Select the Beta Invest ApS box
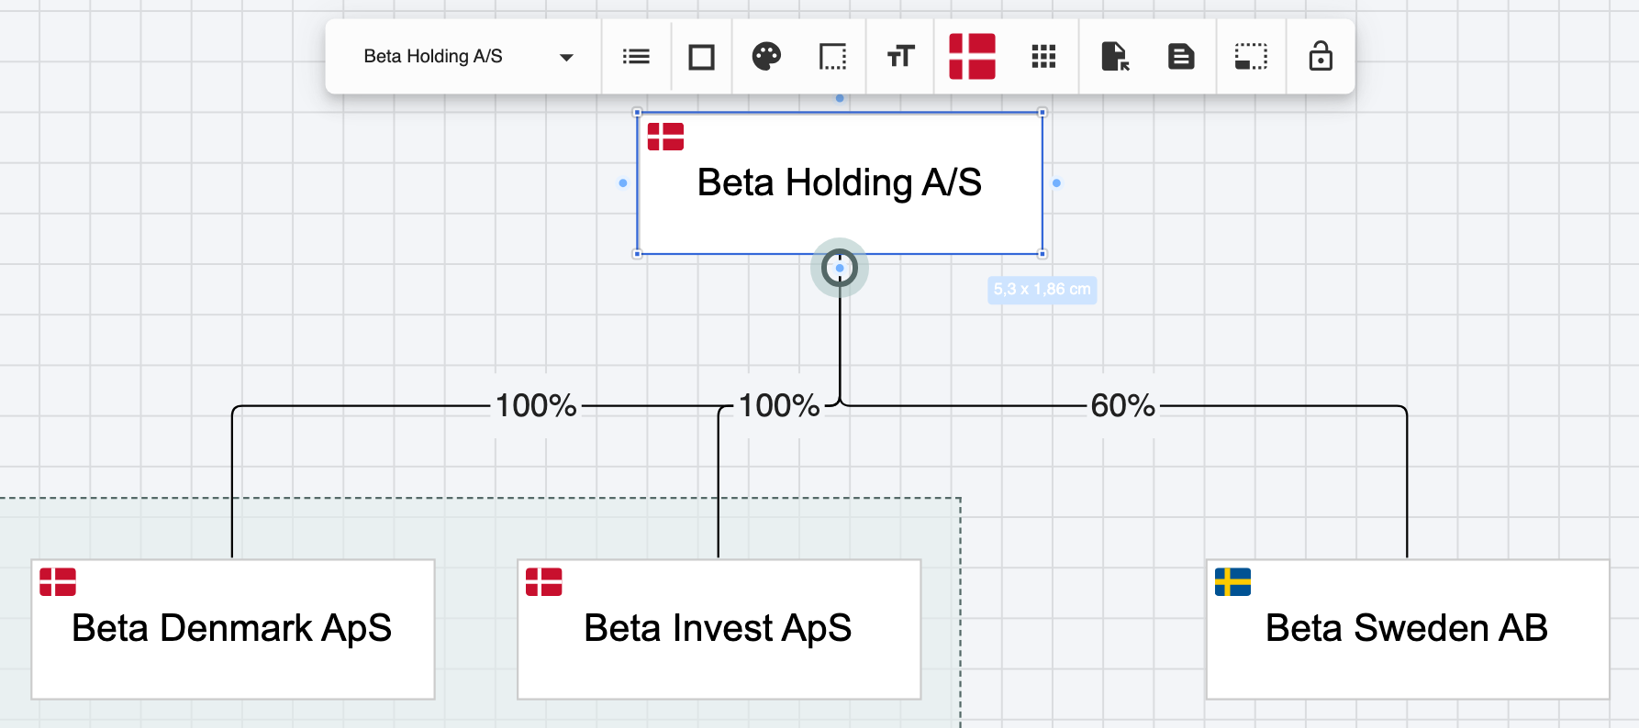The width and height of the screenshot is (1639, 728). [719, 629]
